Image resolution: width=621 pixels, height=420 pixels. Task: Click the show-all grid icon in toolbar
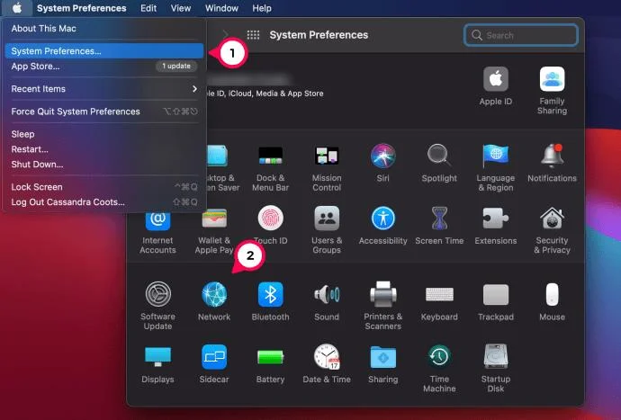253,35
